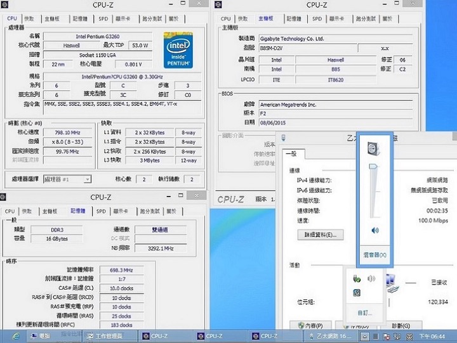
Task: Click the speaker icon in tray popup
Action: [371, 279]
